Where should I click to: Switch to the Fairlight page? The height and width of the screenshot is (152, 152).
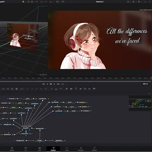pos(81,149)
